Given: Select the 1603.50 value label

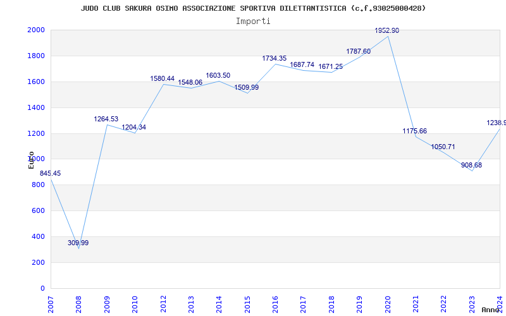Looking at the screenshot, I should pos(218,75).
